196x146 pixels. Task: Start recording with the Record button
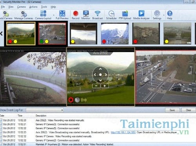(76, 15)
